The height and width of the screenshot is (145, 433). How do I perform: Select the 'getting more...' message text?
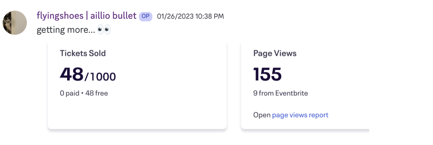pyautogui.click(x=66, y=30)
